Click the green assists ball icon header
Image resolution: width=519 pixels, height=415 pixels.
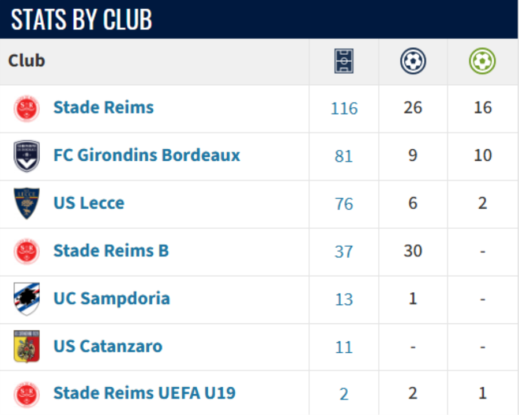[x=482, y=61]
